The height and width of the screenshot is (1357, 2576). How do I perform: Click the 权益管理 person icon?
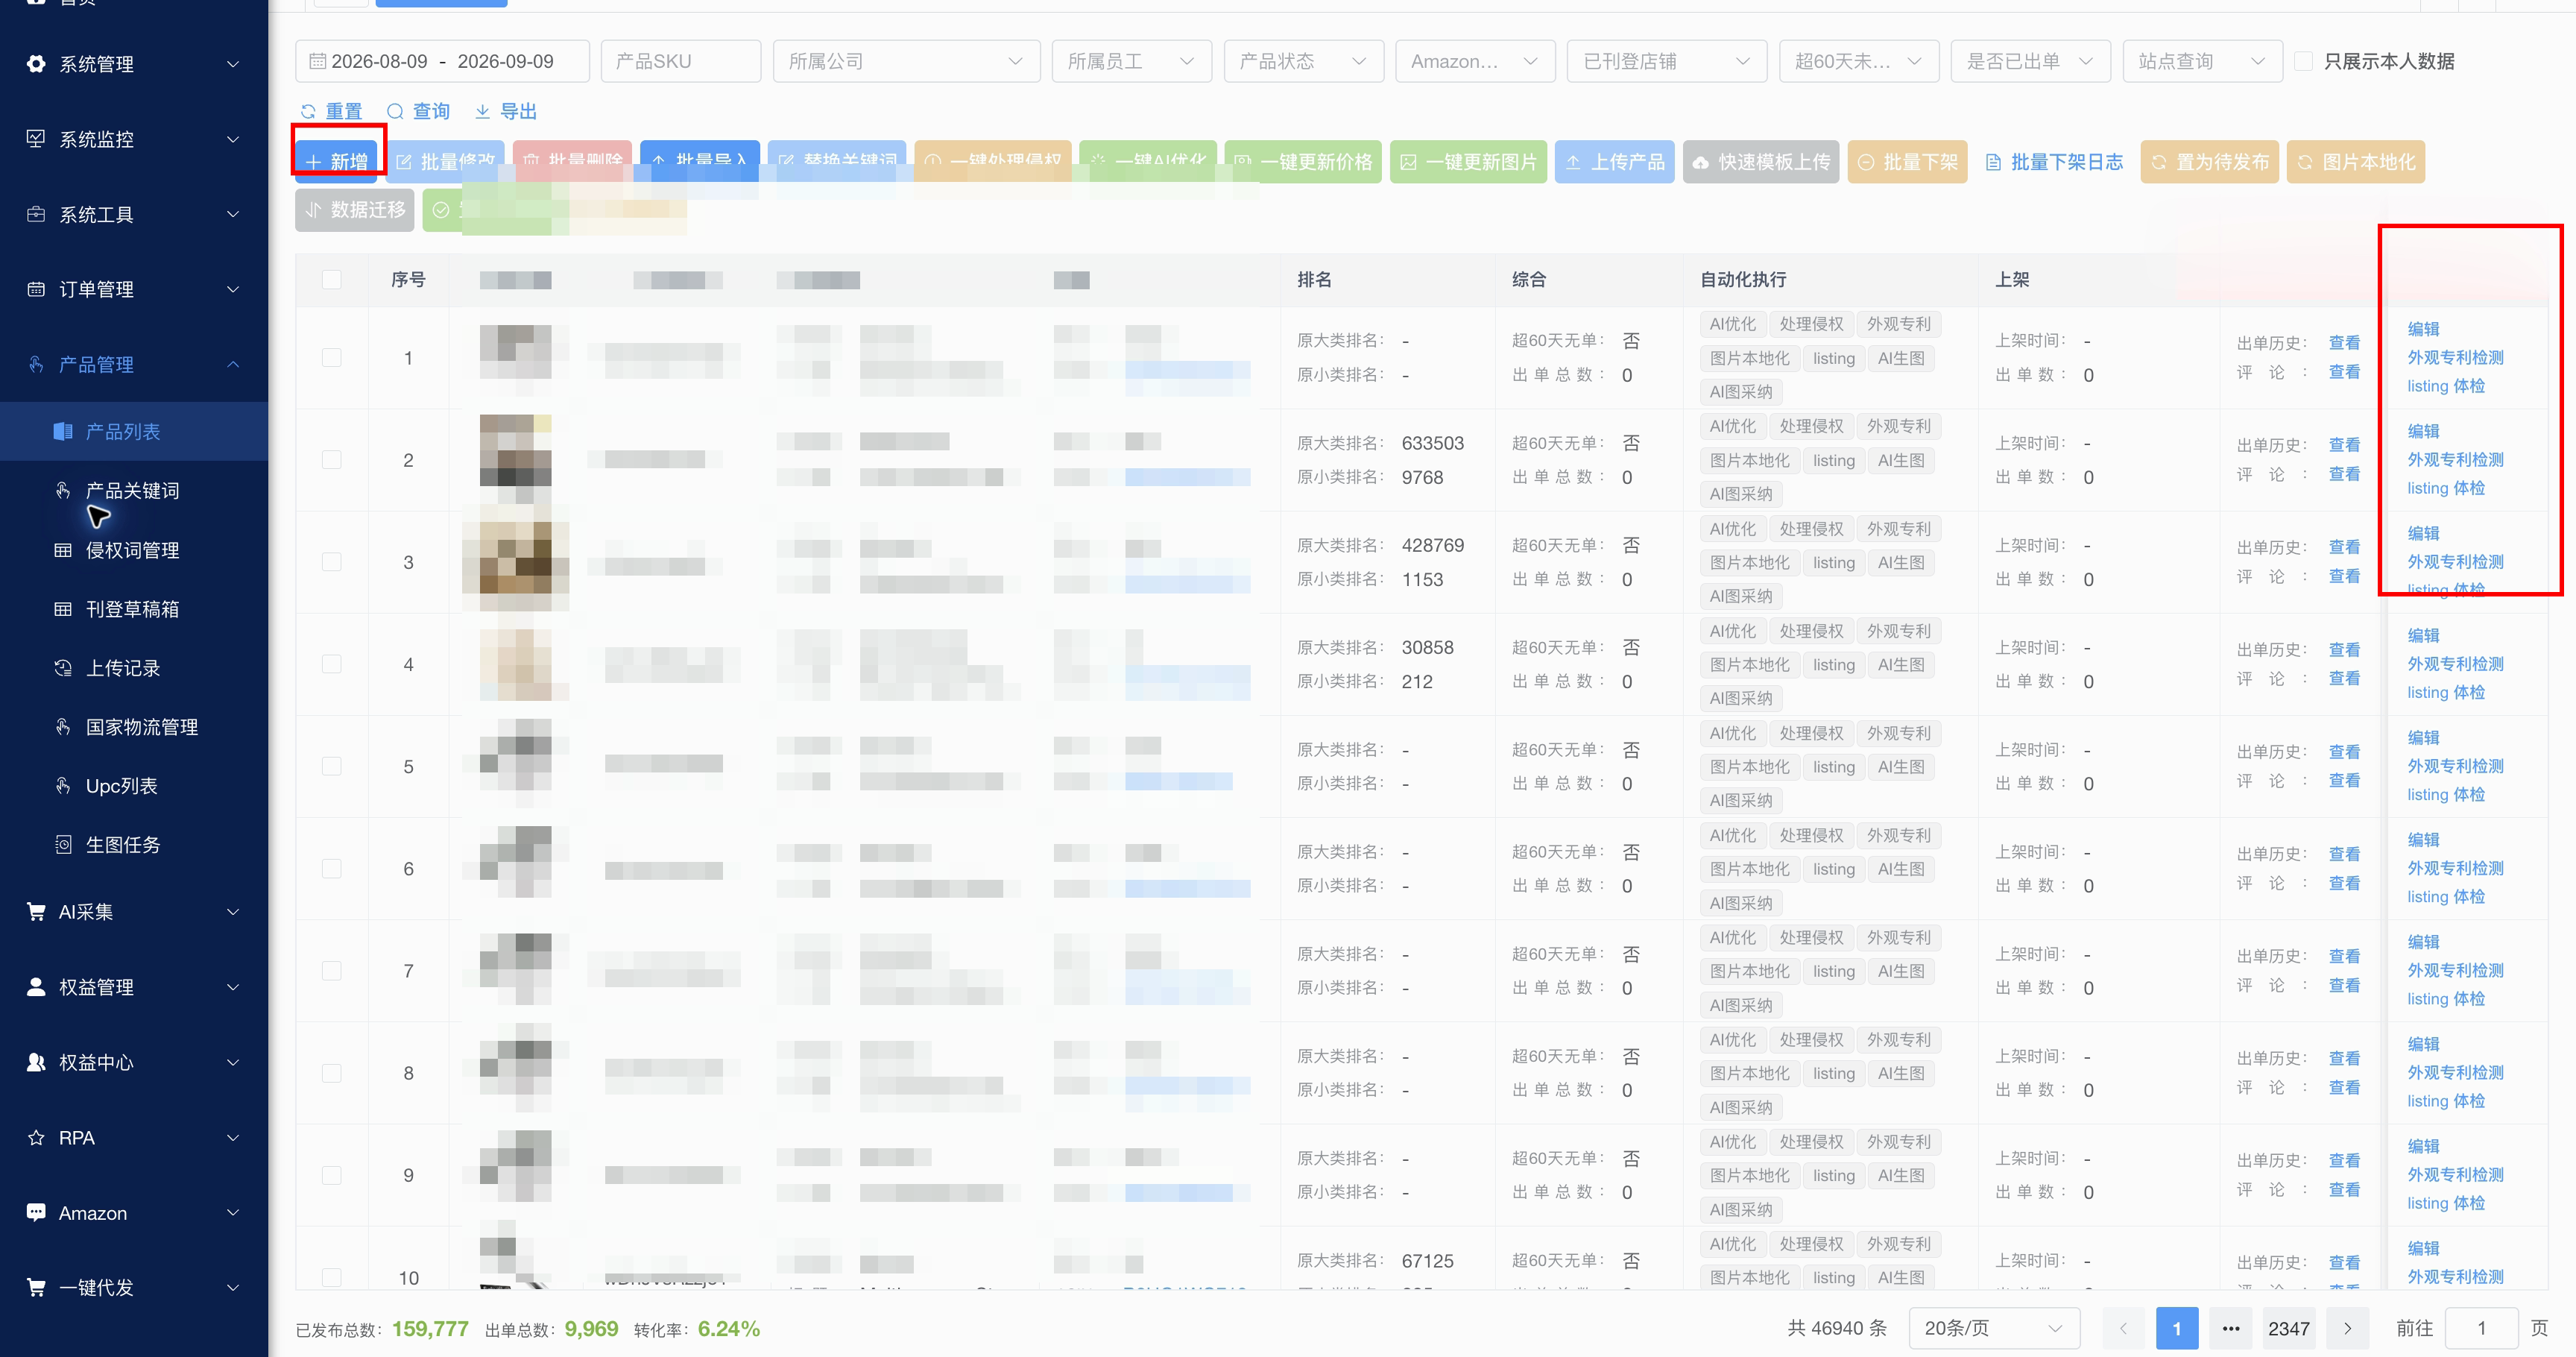36,987
